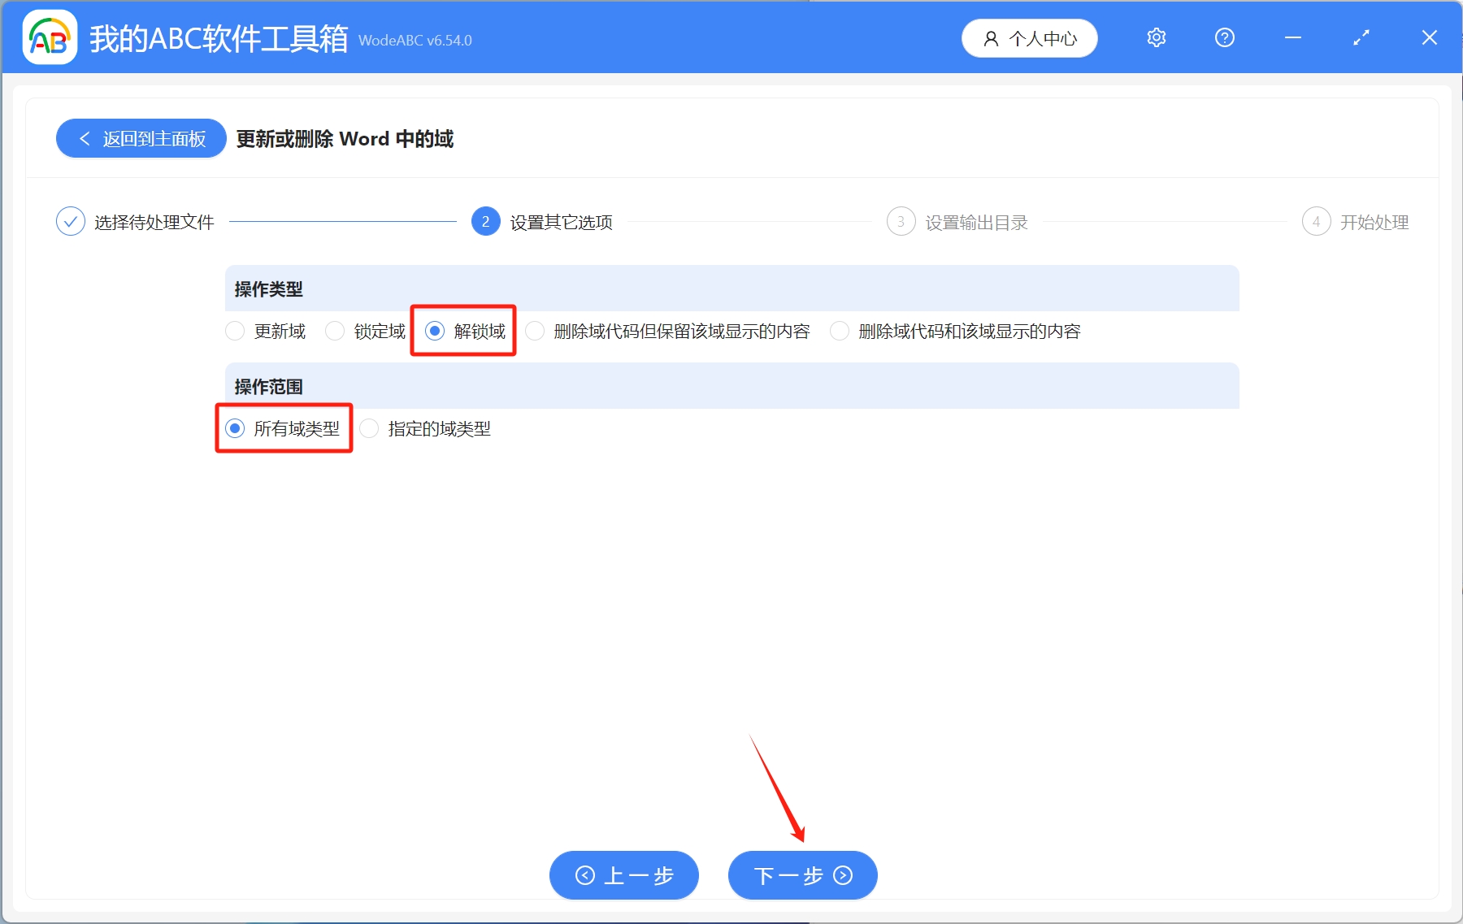Select 删除域代码和该域显示的内容 option

pyautogui.click(x=839, y=331)
